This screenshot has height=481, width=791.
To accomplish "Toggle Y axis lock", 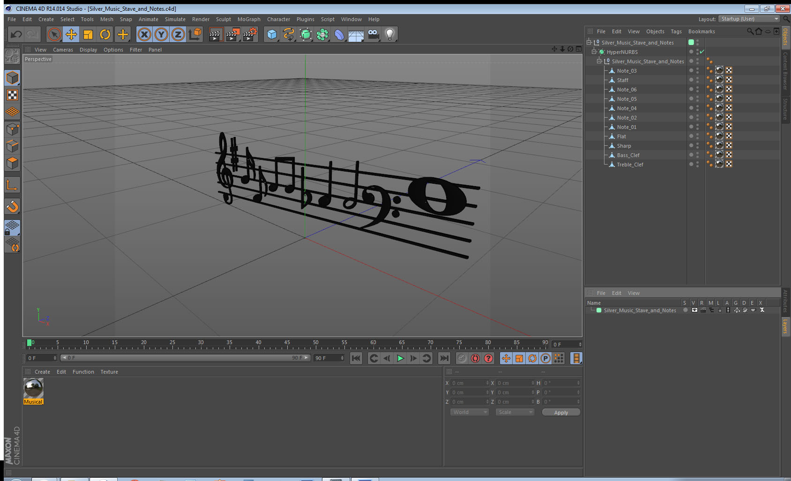I will [161, 34].
